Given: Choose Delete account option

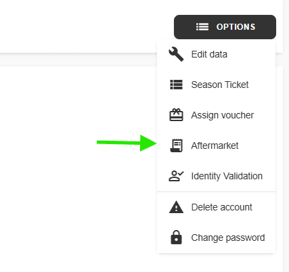Looking at the screenshot, I should (216, 207).
